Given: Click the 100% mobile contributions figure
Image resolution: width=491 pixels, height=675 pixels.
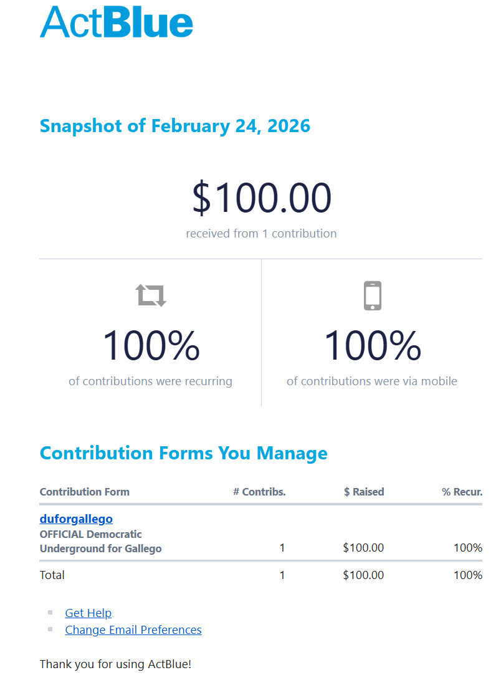Looking at the screenshot, I should tap(372, 346).
